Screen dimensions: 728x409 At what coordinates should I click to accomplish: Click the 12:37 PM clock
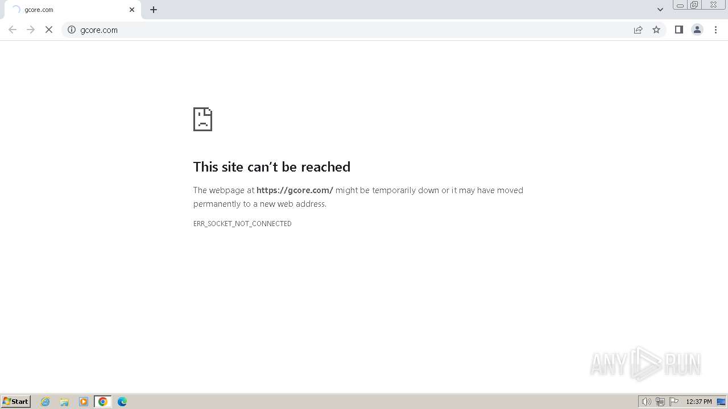(x=699, y=402)
